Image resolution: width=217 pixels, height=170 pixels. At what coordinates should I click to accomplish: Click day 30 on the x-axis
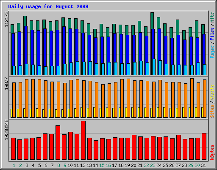click(197, 165)
